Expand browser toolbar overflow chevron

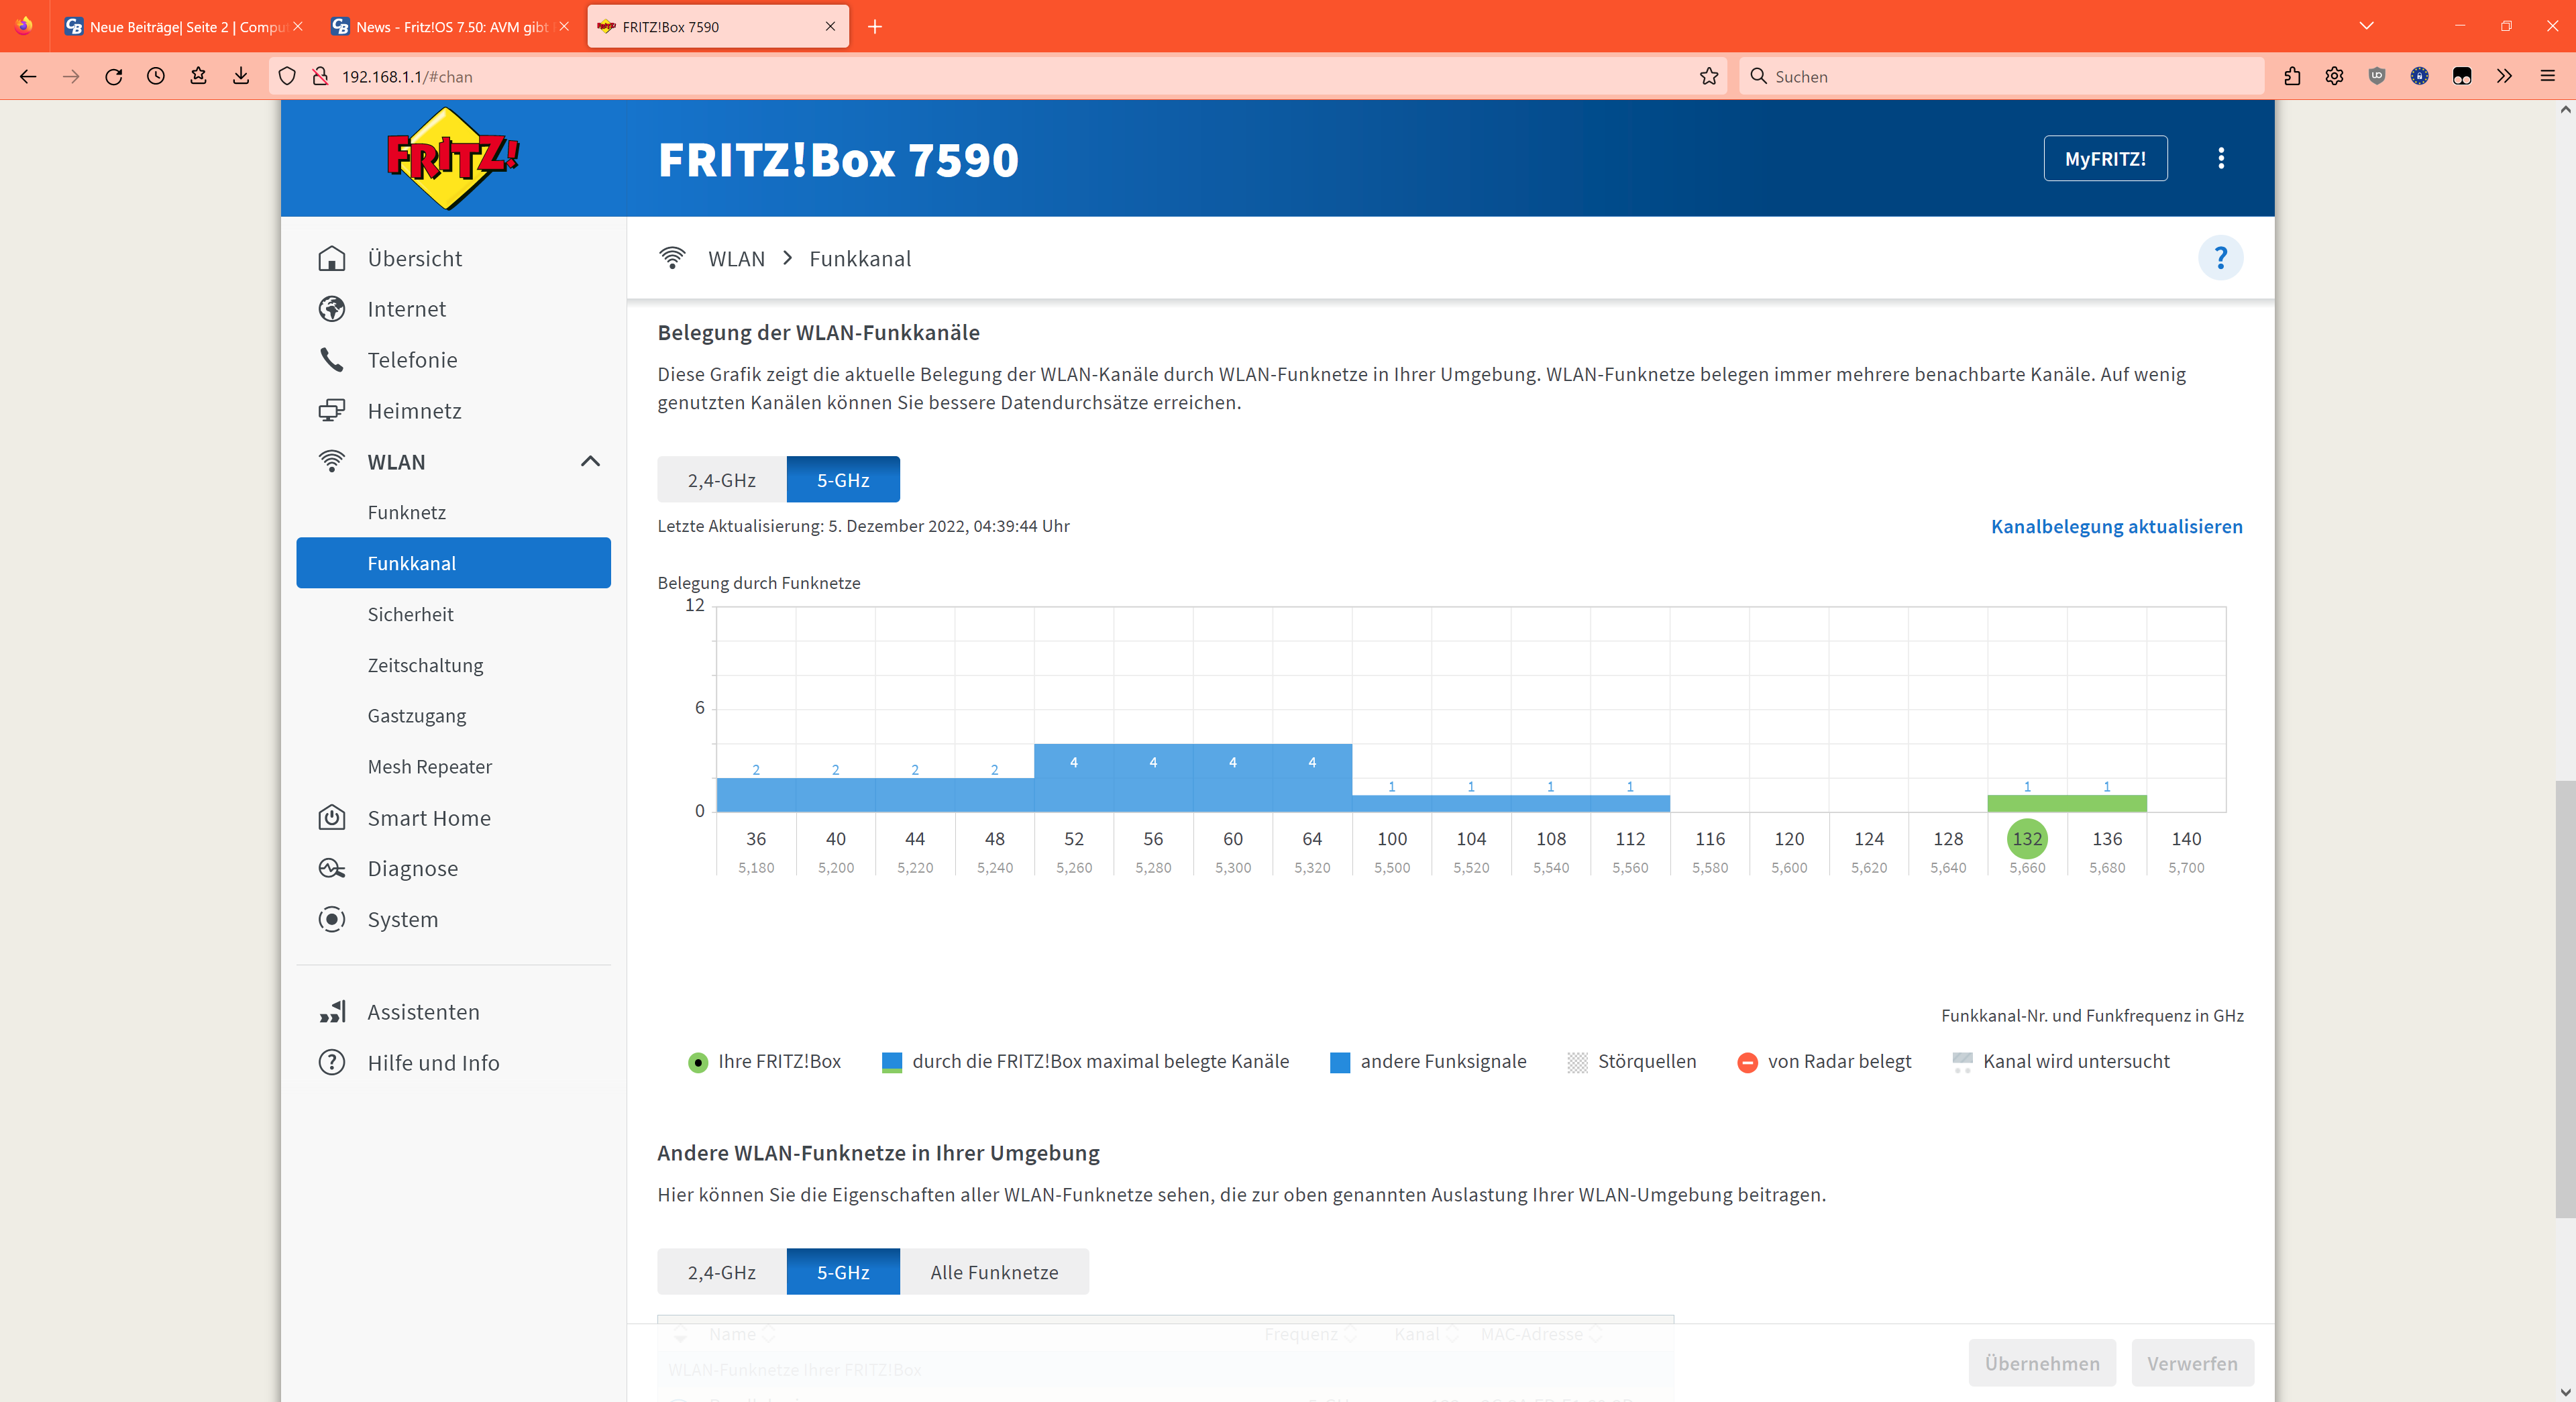pos(2504,76)
